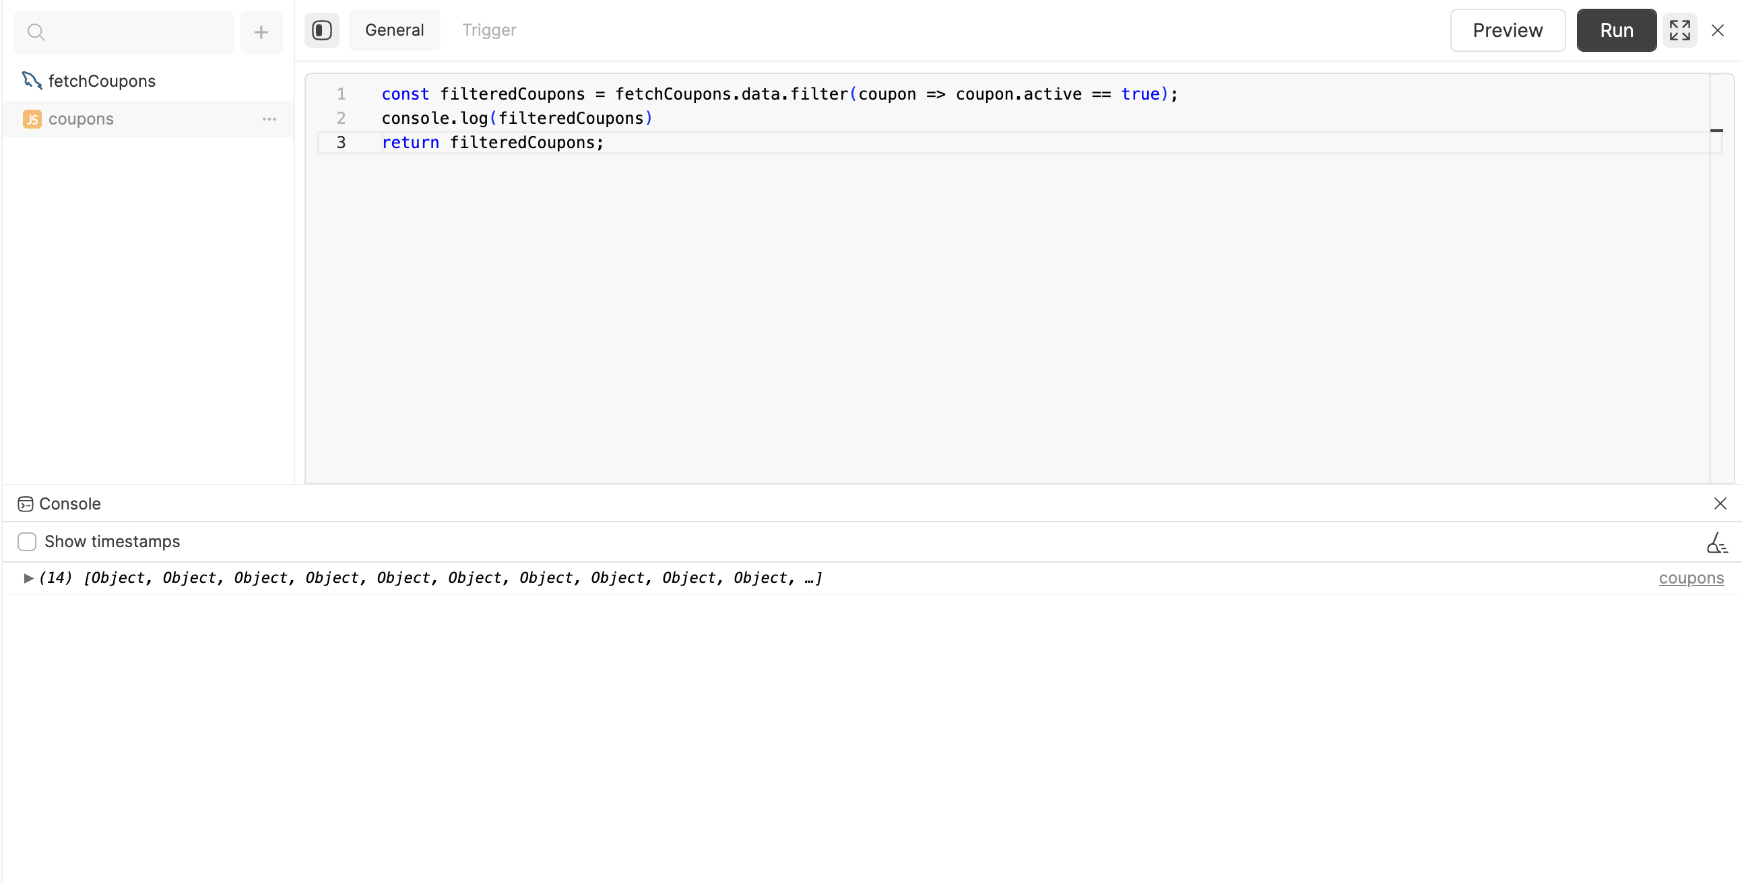
Task: Open coupons three-dot options menu
Action: 269,120
